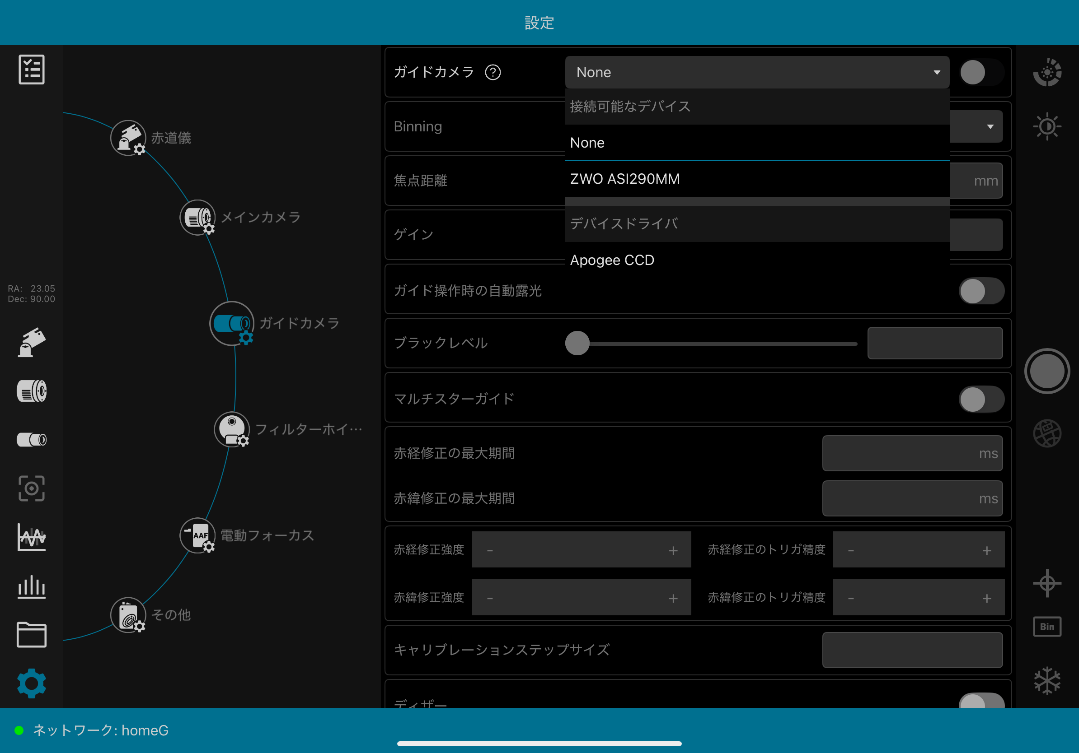Screen dimensions: 1079x753
Task: Open メインカメラ settings node
Action: [198, 217]
